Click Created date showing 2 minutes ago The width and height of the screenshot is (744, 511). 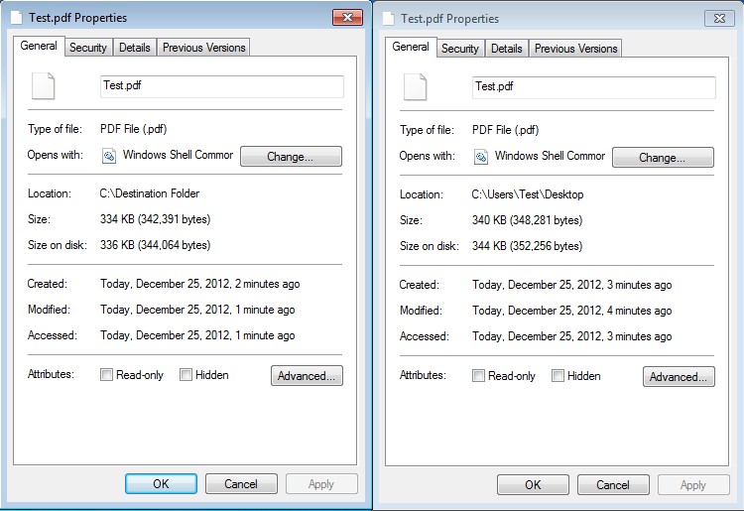pos(200,284)
